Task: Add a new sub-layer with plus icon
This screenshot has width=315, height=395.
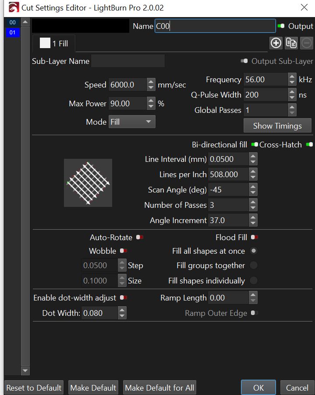Action: (x=276, y=43)
